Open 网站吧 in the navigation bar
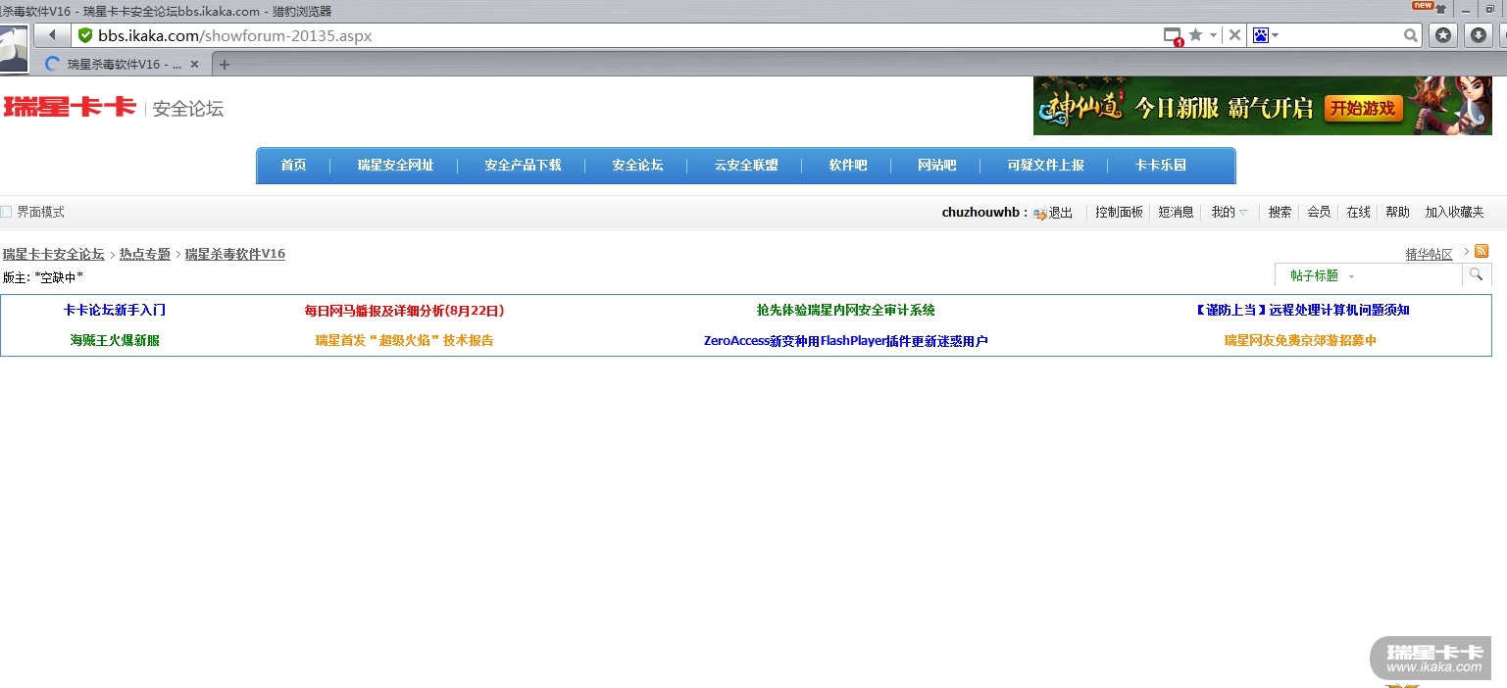 936,165
